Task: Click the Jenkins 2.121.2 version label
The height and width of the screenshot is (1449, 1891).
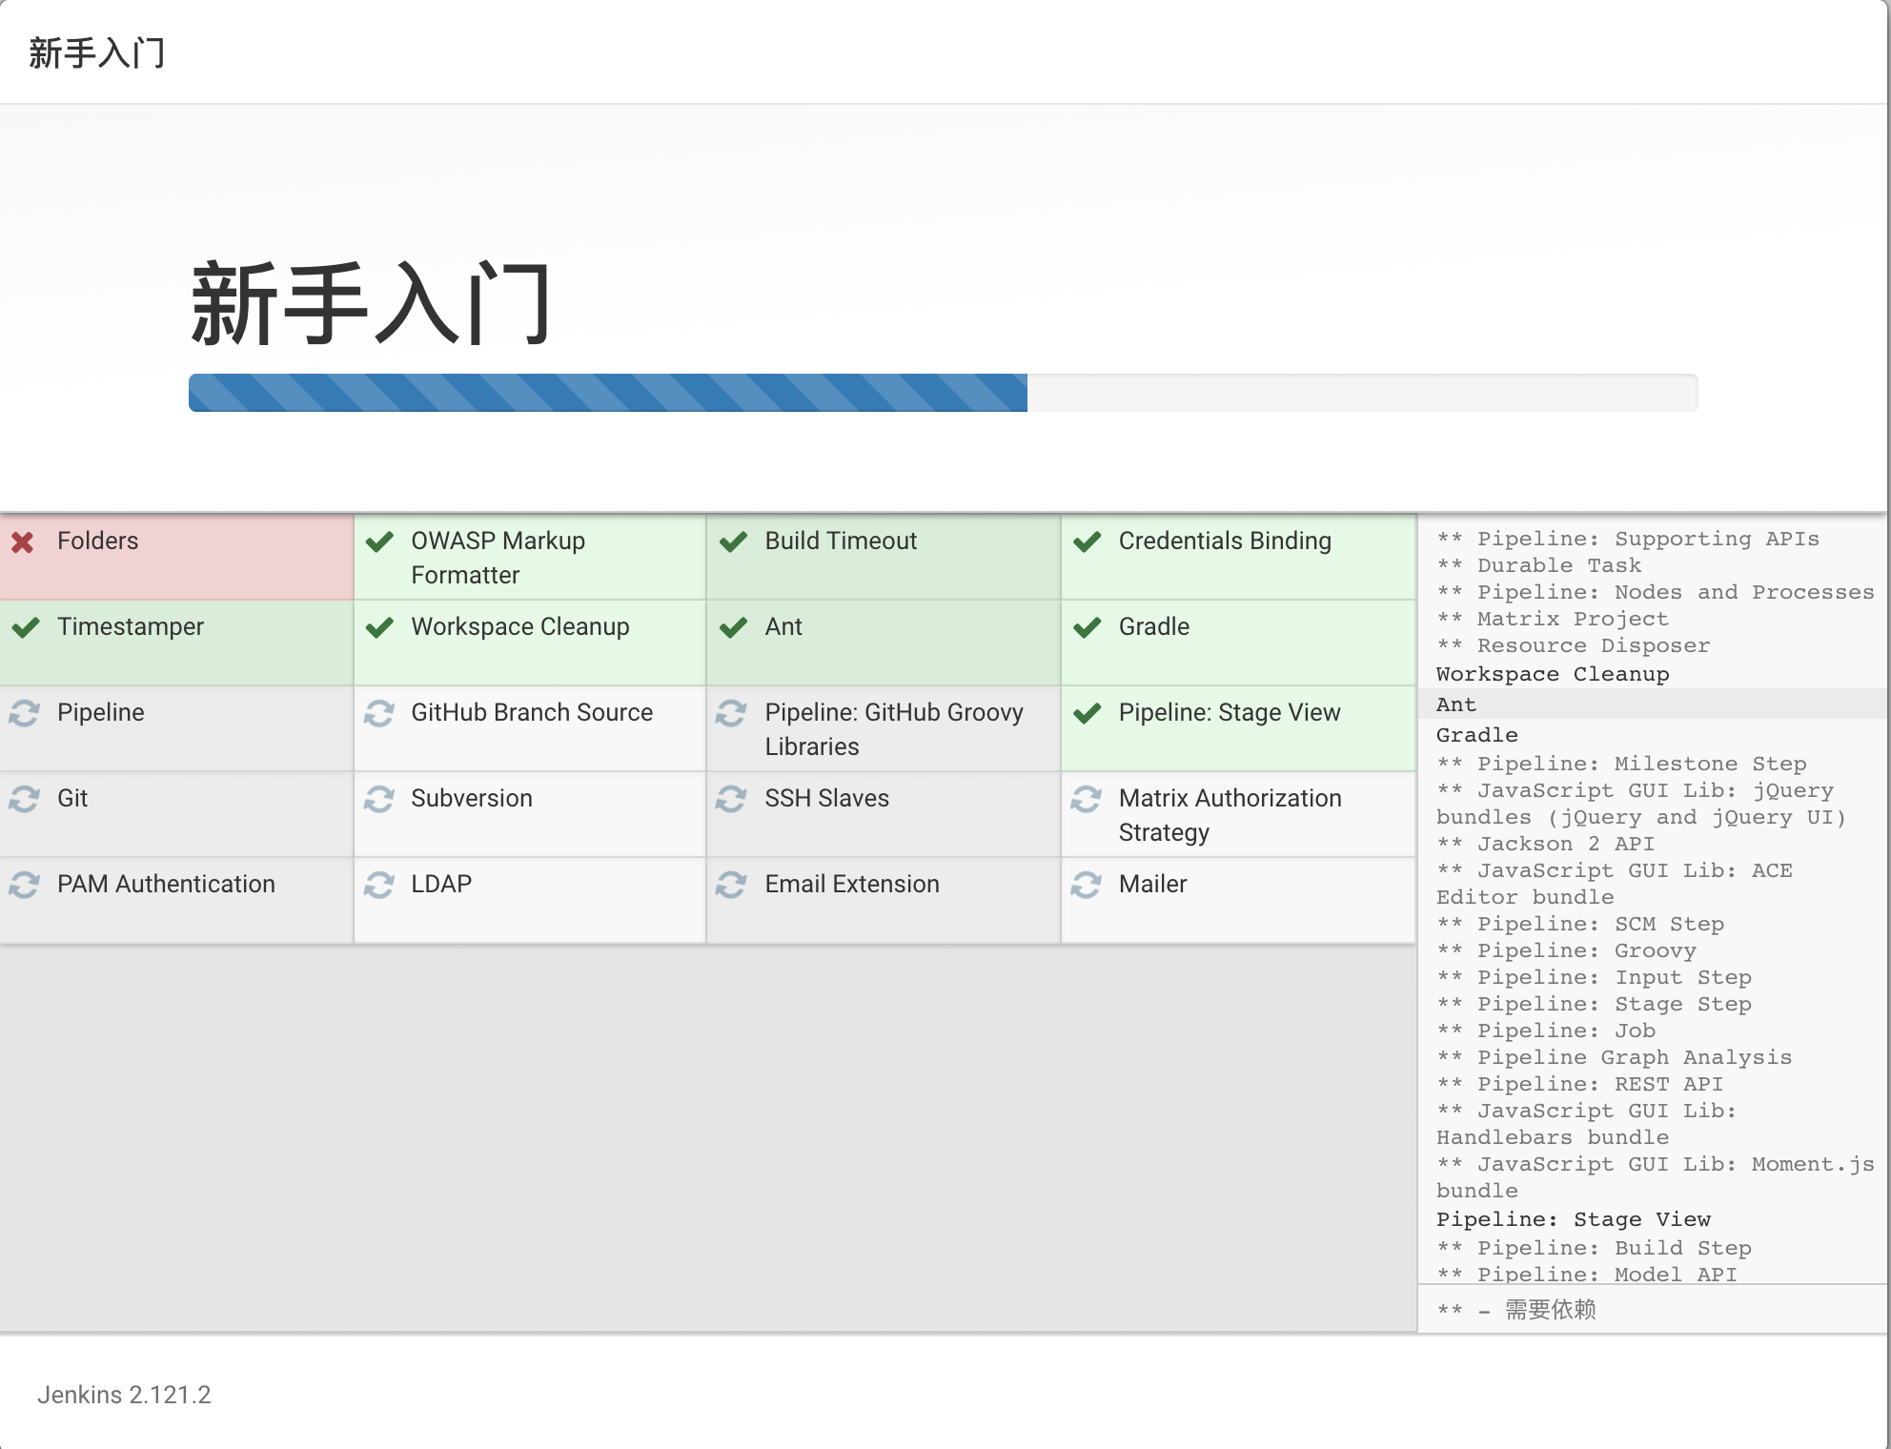Action: click(125, 1395)
